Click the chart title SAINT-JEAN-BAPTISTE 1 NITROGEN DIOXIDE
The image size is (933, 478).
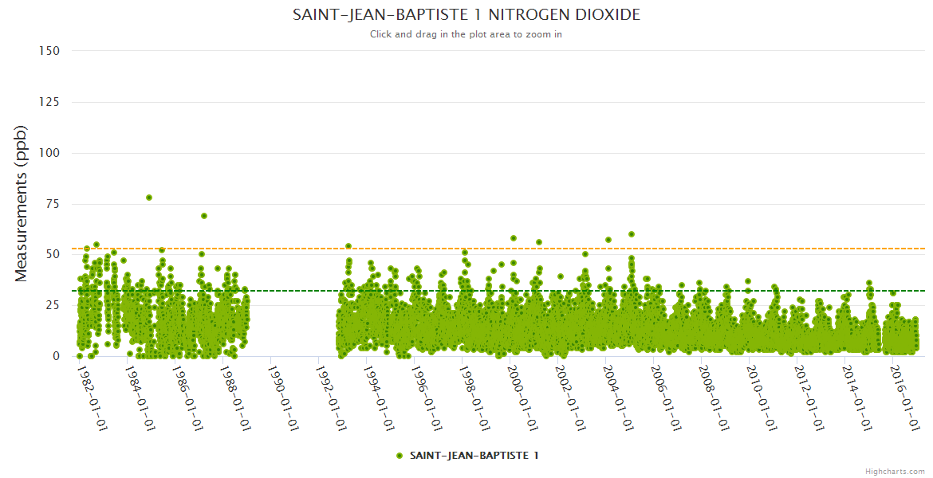466,15
